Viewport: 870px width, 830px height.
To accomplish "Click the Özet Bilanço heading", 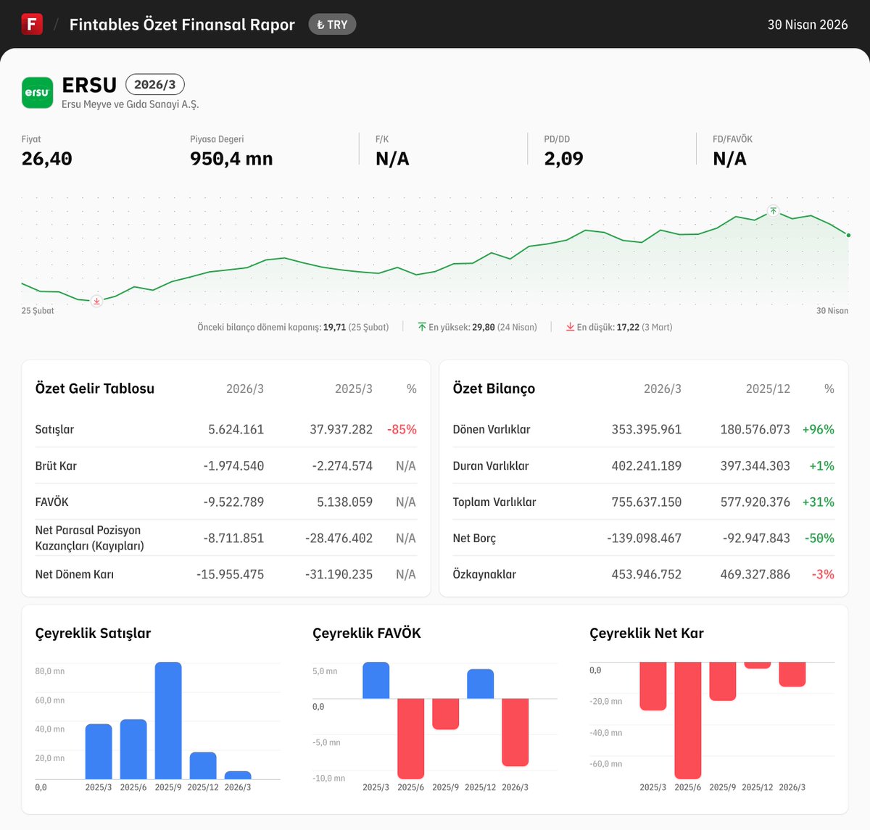I will tap(494, 389).
